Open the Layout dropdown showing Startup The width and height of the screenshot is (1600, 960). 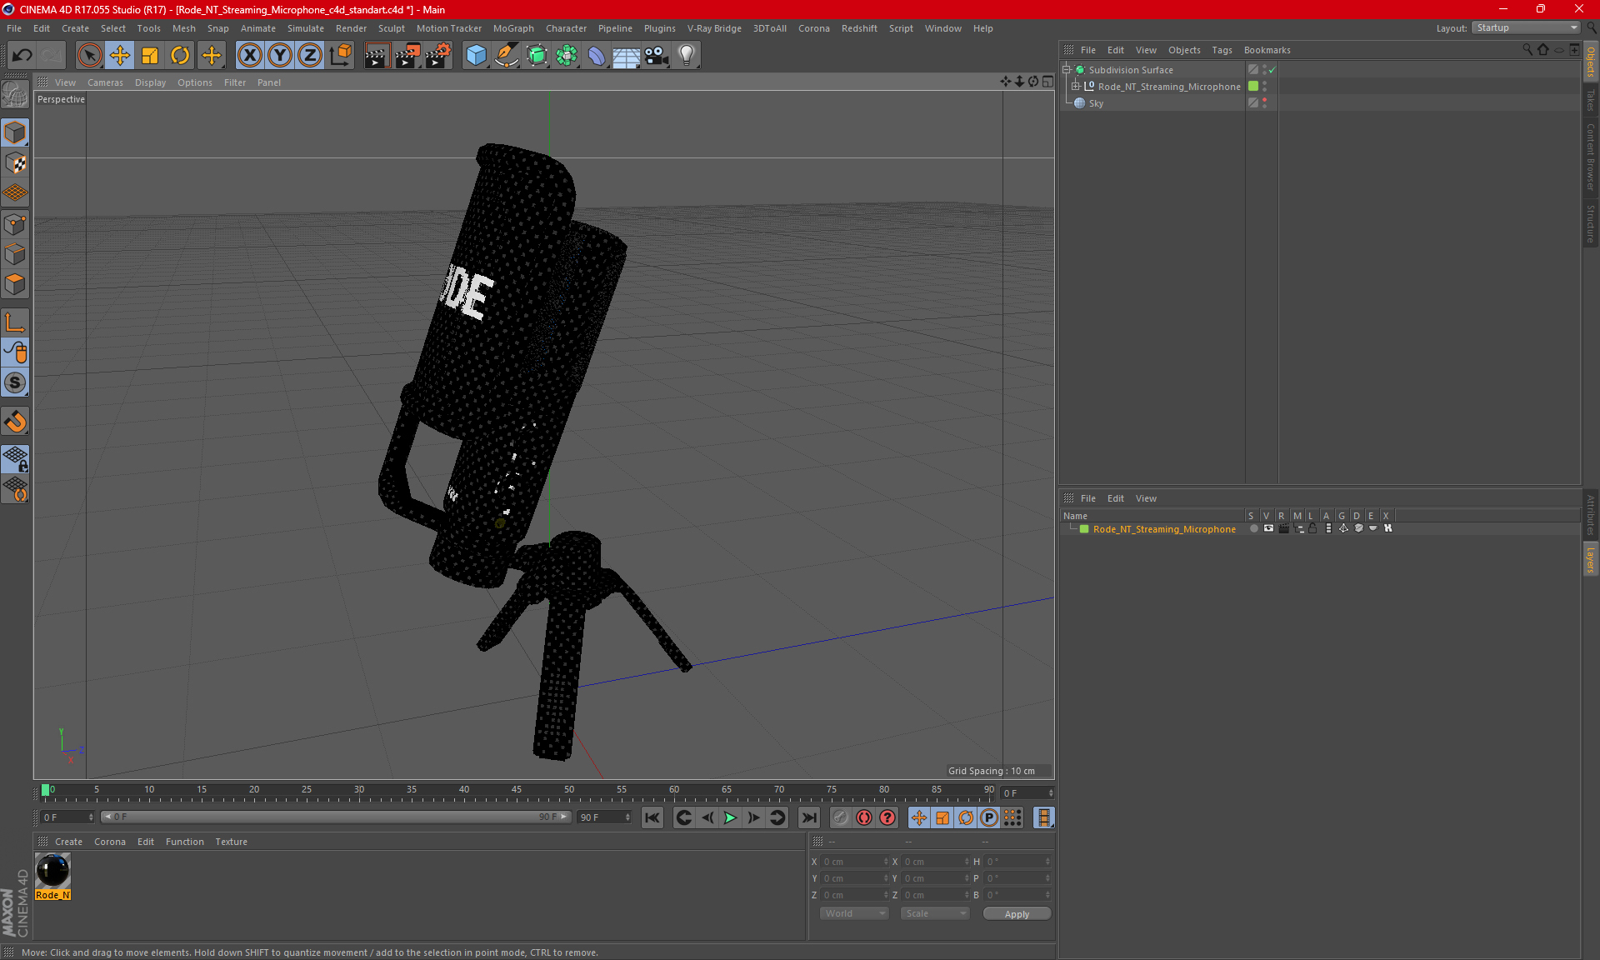(x=1527, y=27)
